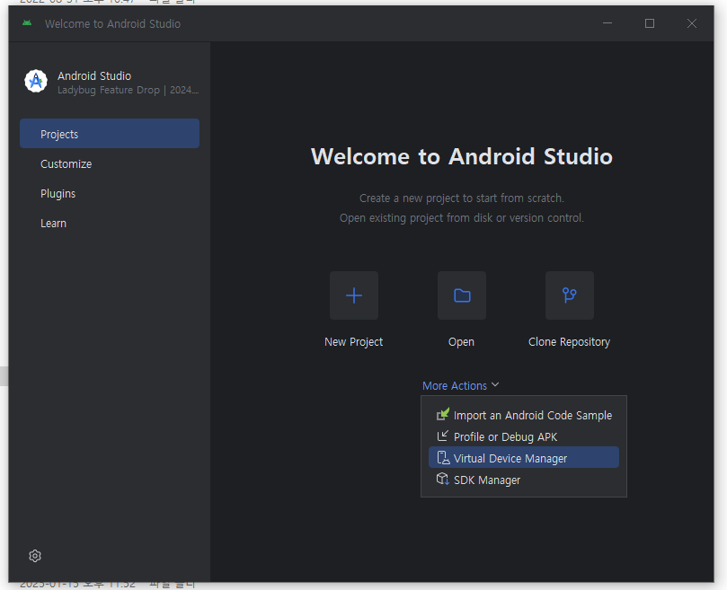The width and height of the screenshot is (727, 590).
Task: Expand the More Actions dropdown
Action: click(x=460, y=385)
